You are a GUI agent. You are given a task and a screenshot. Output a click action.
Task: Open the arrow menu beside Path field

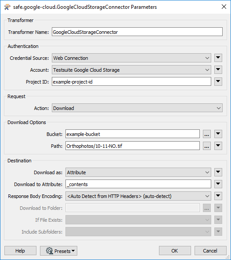point(218,146)
